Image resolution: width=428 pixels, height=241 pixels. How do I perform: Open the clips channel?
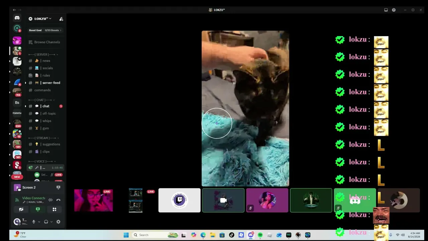click(45, 152)
